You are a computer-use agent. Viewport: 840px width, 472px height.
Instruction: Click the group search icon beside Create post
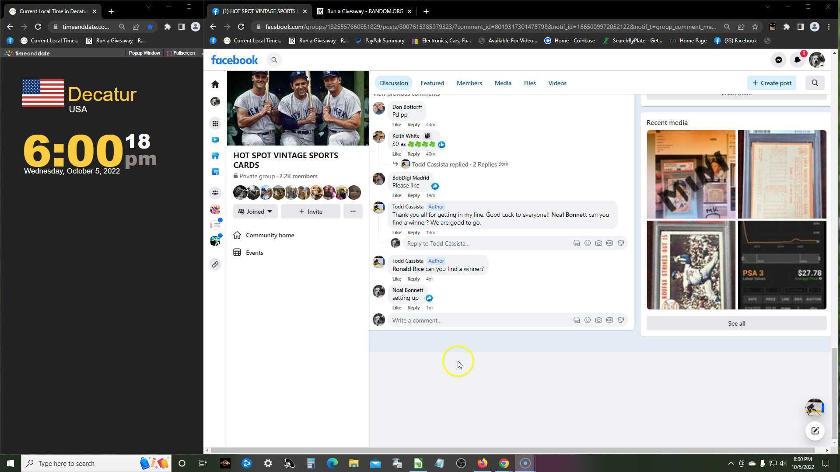[x=815, y=83]
